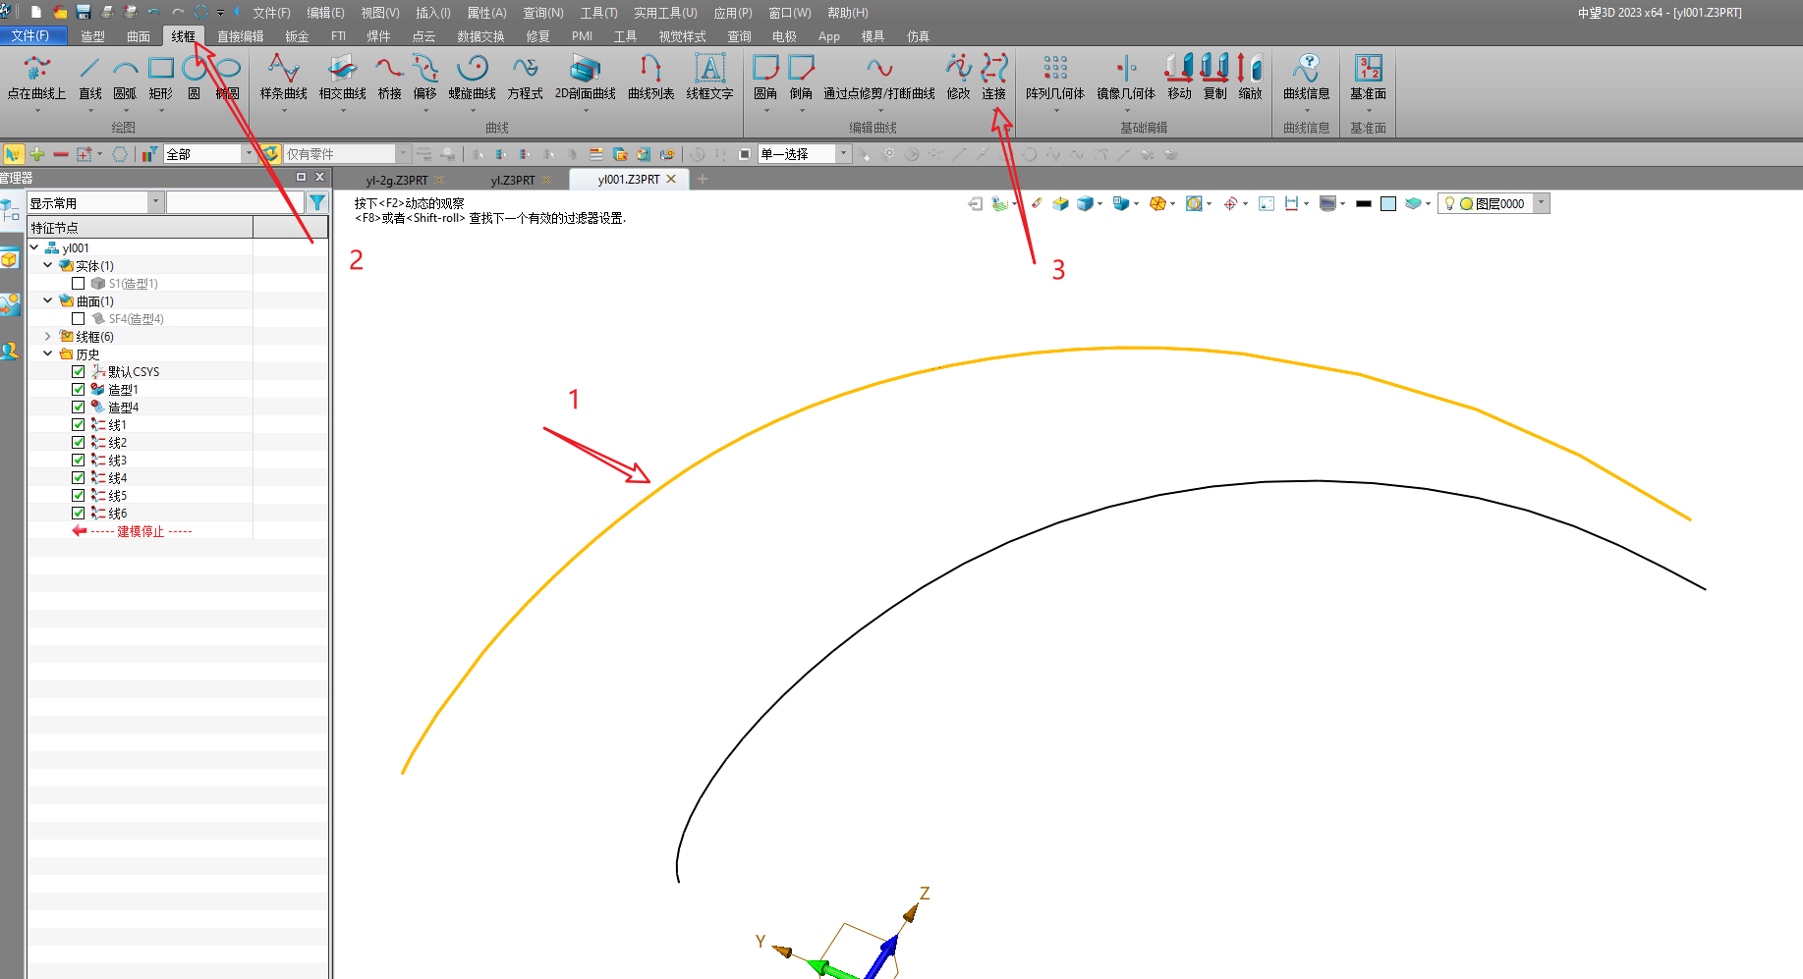Click the 复制 (Copy) tool

tap(1215, 78)
